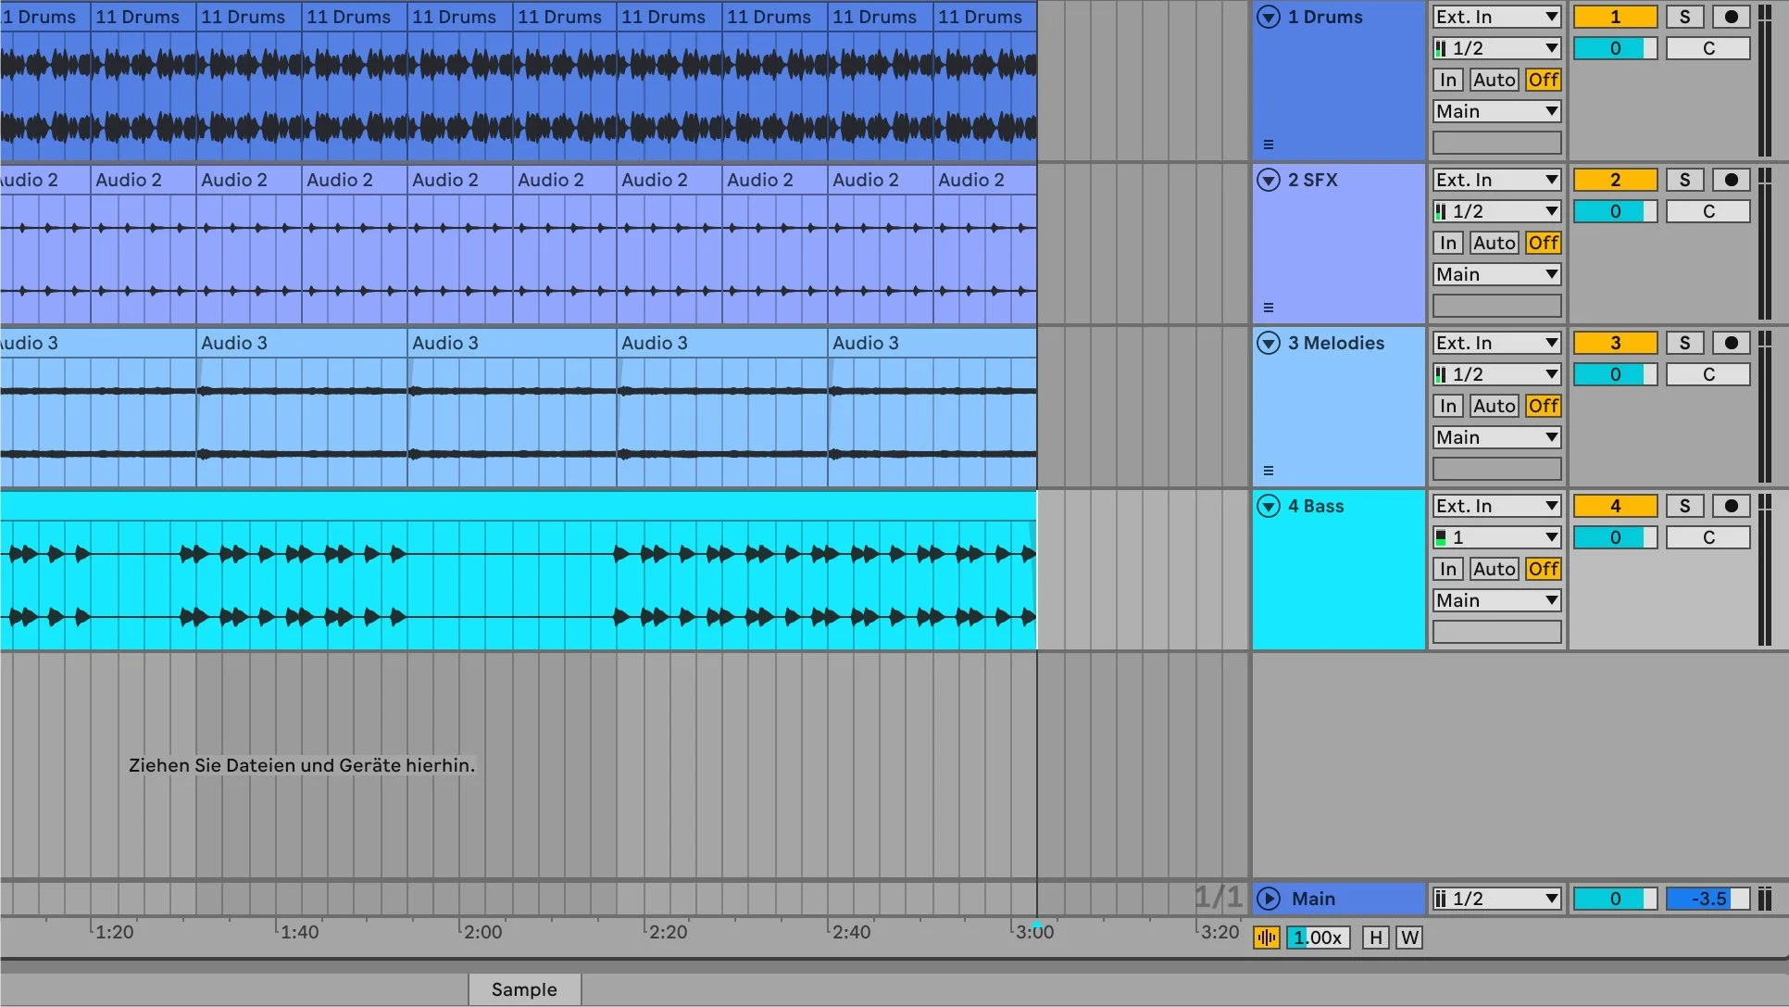
Task: Click the Main volume slider showing -3.5
Action: (x=1705, y=898)
